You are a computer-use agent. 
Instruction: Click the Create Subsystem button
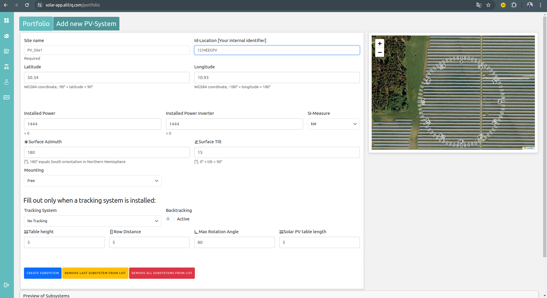click(43, 273)
